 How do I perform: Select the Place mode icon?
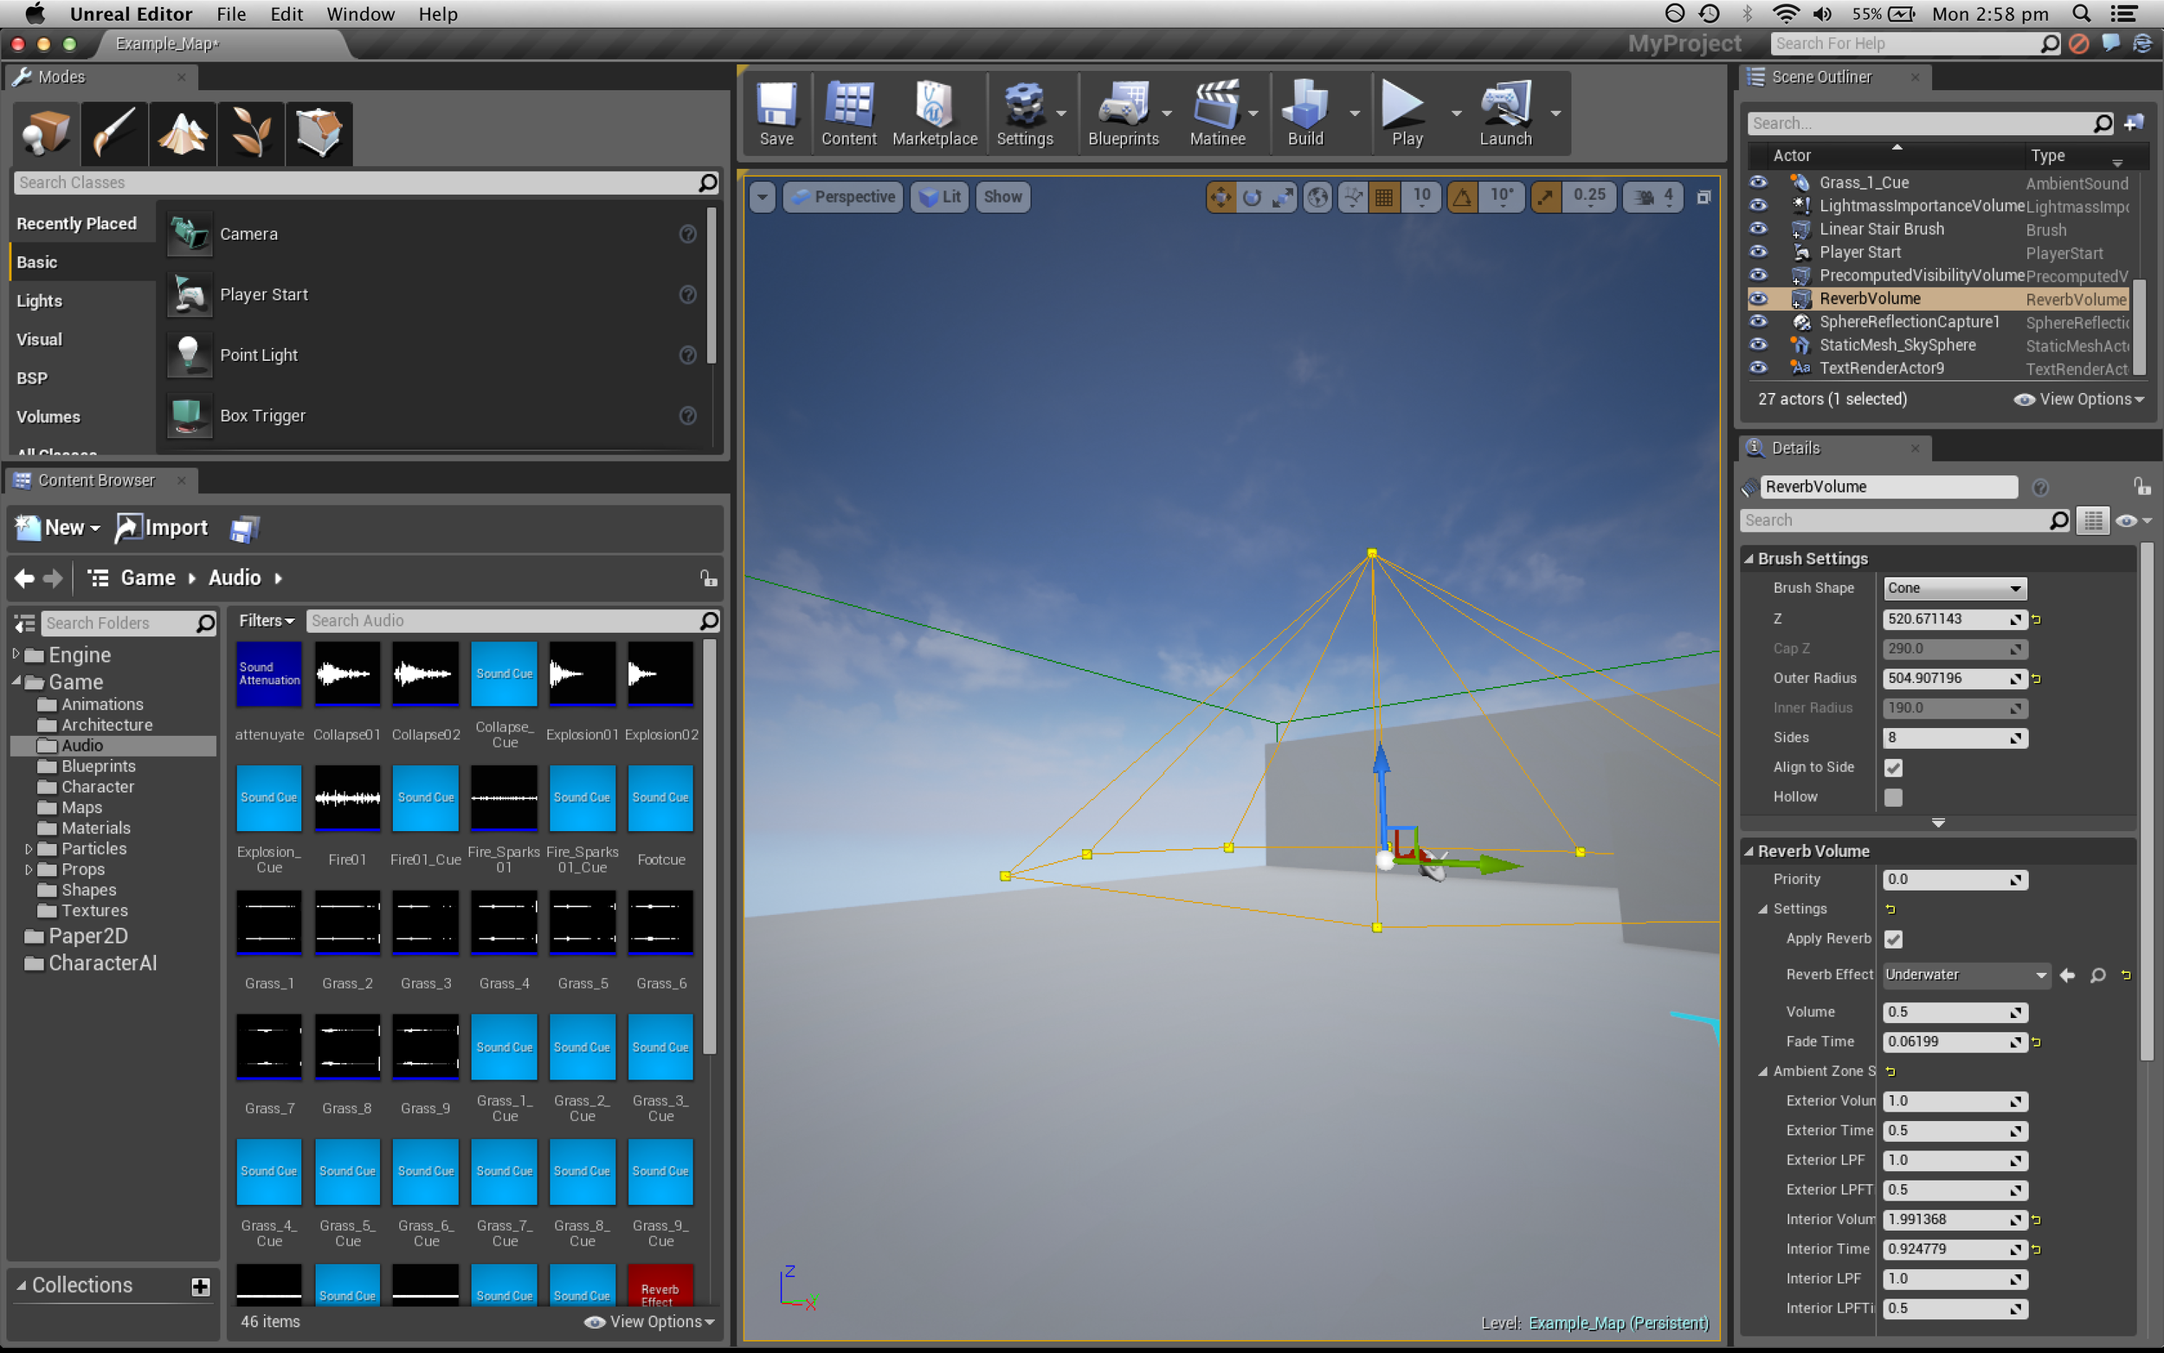point(46,133)
